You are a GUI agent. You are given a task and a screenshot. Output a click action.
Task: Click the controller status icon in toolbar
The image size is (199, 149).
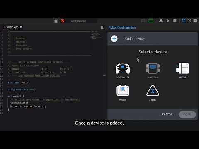pyautogui.click(x=143, y=21)
